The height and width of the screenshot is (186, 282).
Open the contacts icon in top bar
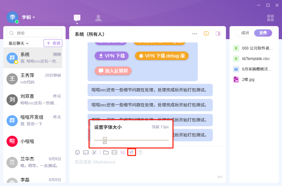tap(98, 18)
